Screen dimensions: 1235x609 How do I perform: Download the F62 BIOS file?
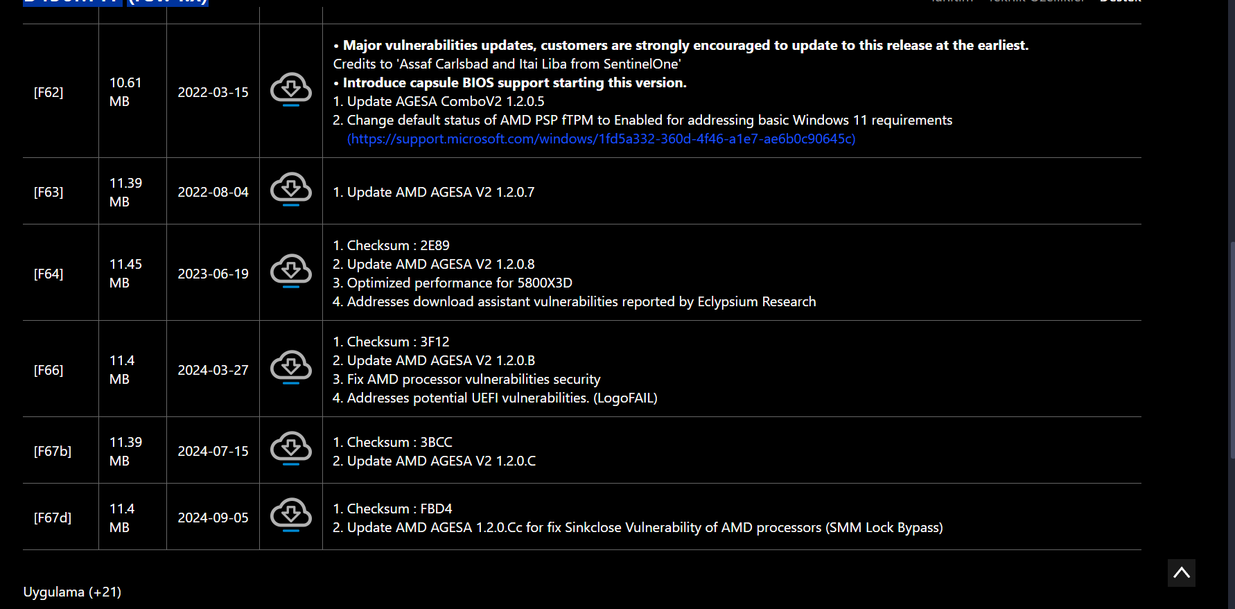pyautogui.click(x=291, y=89)
